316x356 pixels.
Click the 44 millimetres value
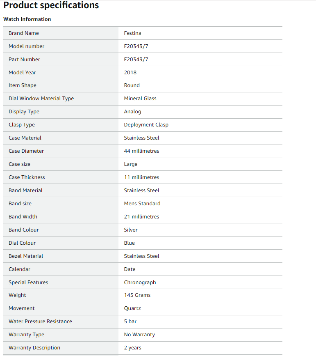click(141, 151)
